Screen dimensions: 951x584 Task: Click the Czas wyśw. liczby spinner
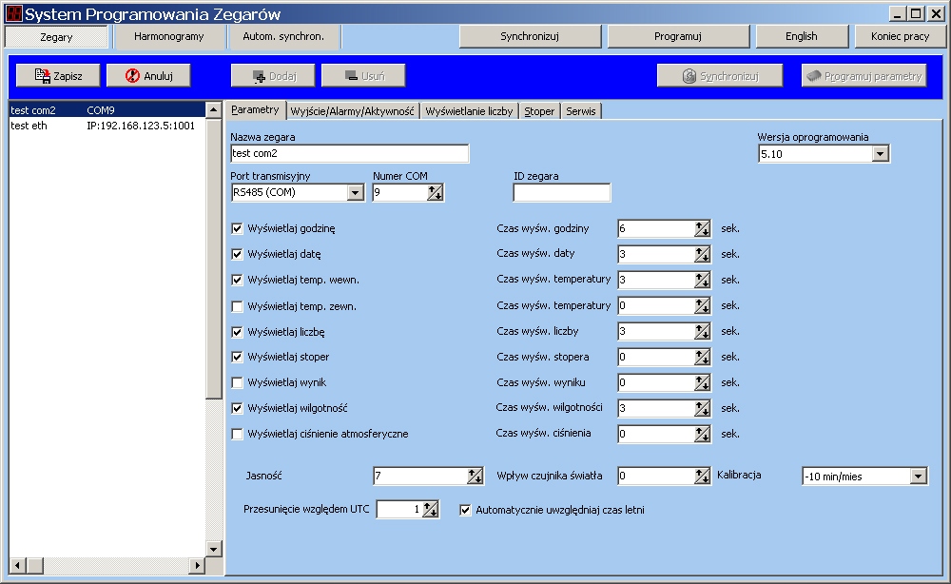pyautogui.click(x=703, y=331)
